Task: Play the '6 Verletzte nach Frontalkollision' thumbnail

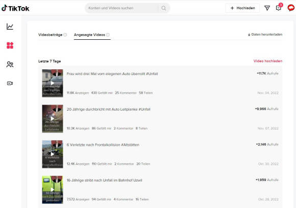Action: [x=53, y=154]
